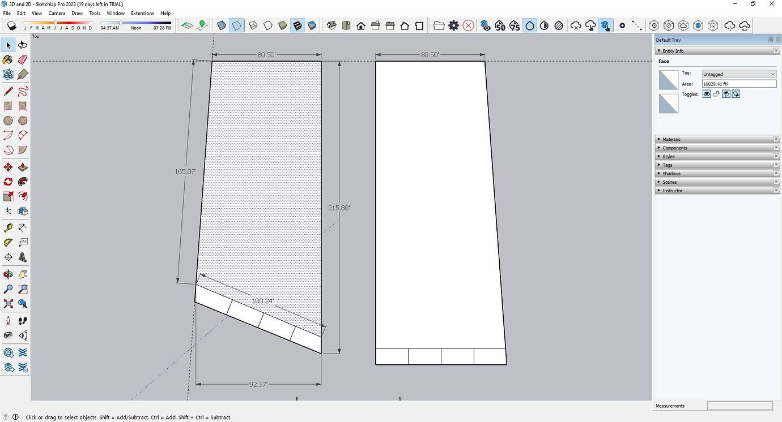Open a file with the folder icon

439,25
